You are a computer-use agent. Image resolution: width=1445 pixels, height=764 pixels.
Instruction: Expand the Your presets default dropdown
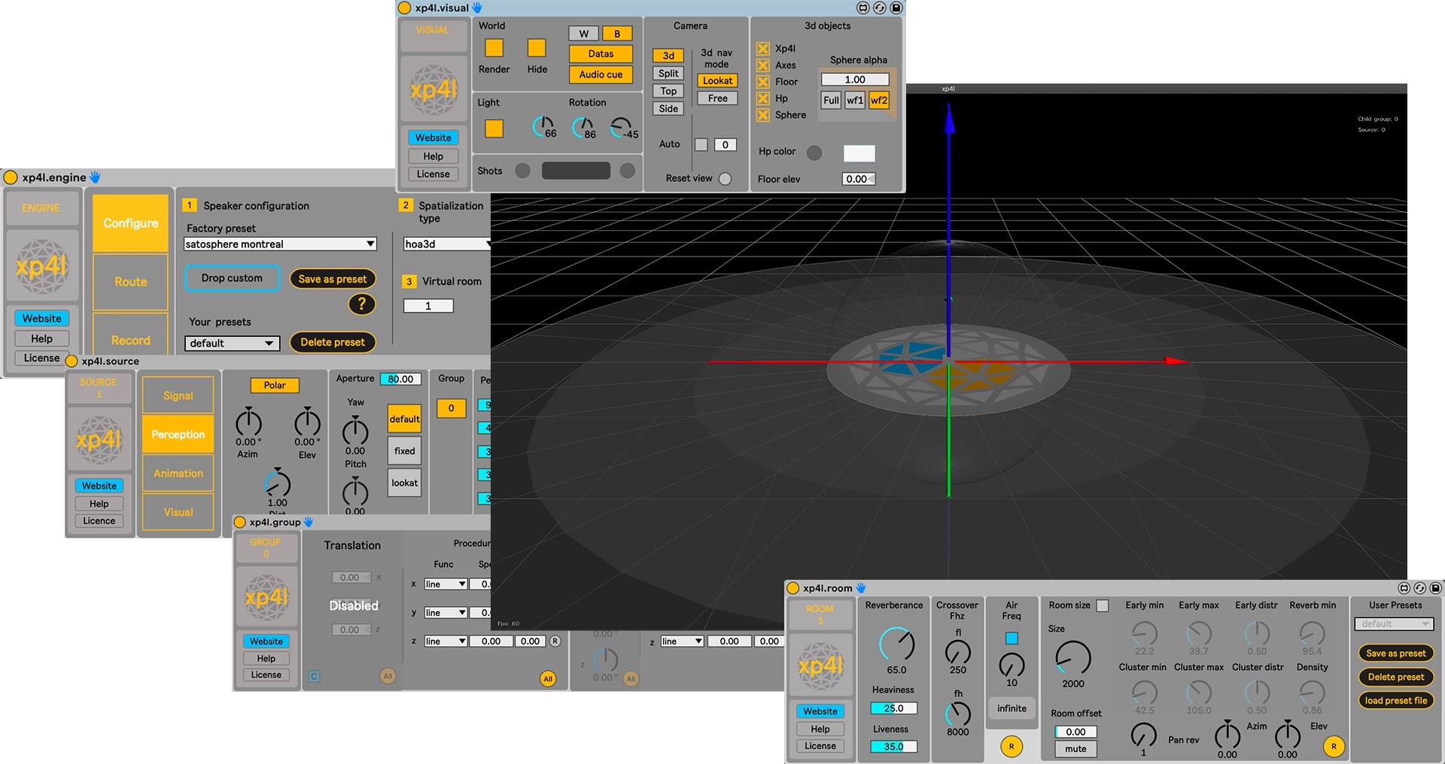click(232, 344)
